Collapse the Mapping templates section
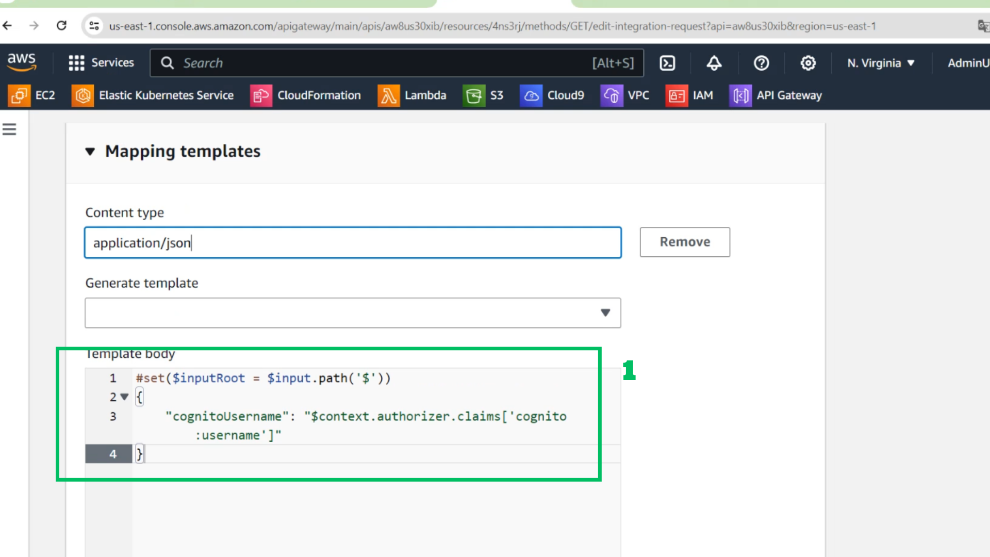The width and height of the screenshot is (990, 557). (x=90, y=151)
